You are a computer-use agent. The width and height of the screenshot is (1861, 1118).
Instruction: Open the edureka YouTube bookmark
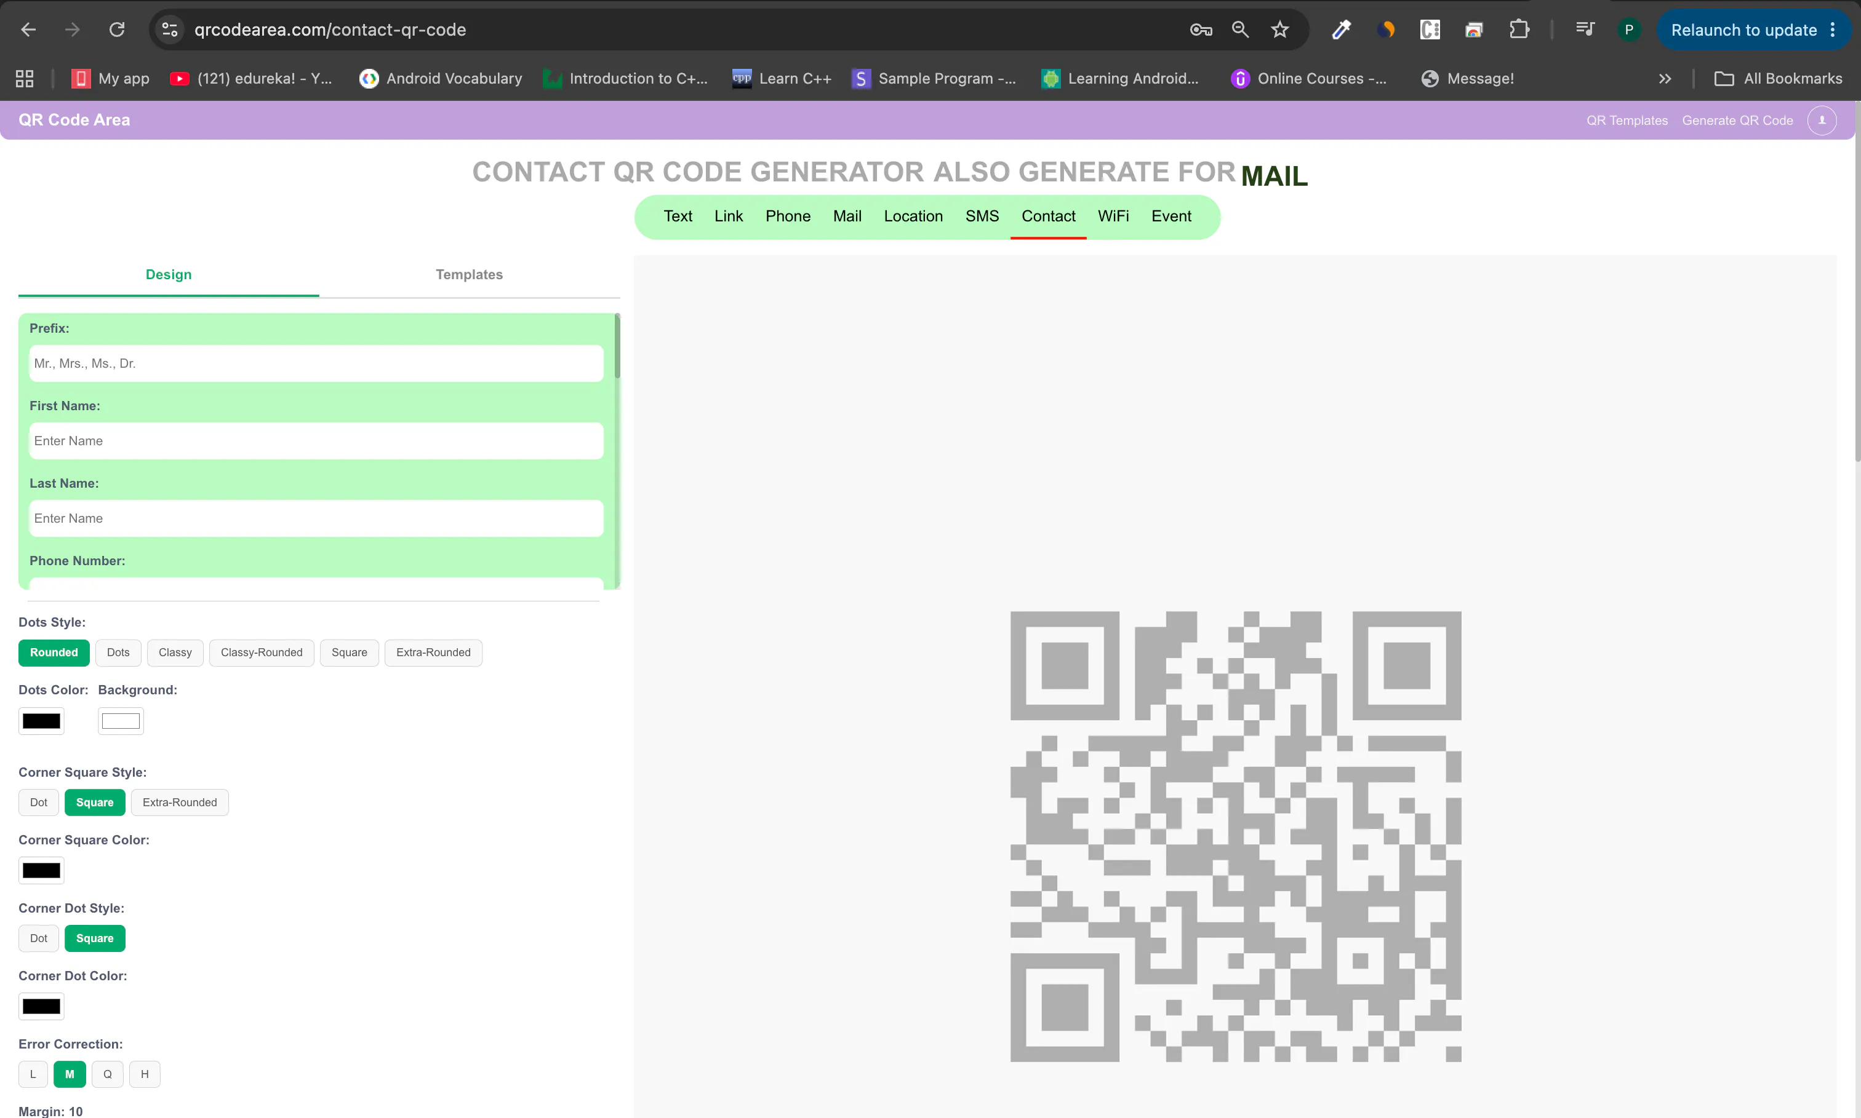[x=251, y=78]
